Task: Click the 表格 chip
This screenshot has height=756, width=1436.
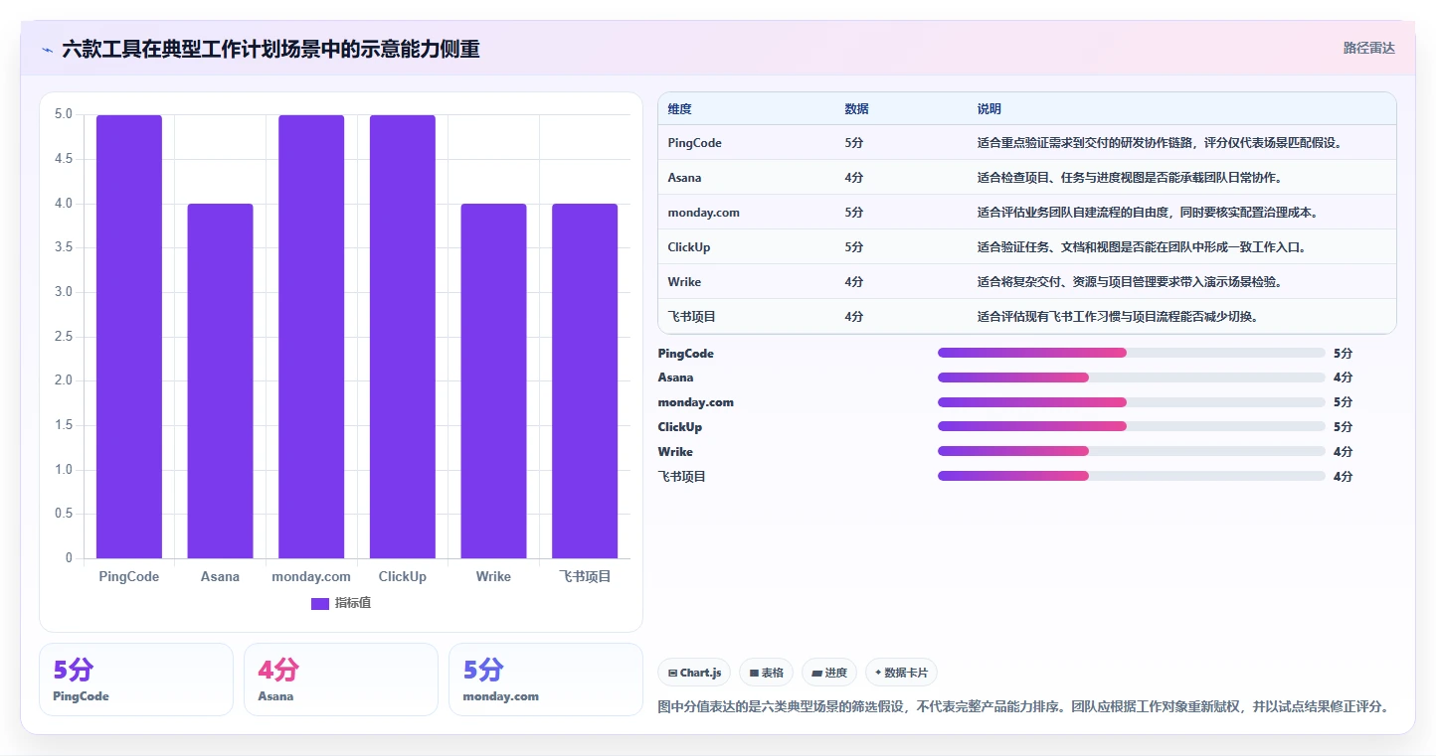Action: click(x=766, y=673)
